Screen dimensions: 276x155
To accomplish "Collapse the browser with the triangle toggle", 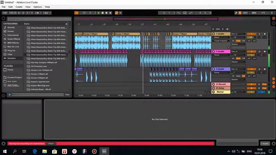I will pyautogui.click(x=3, y=19).
